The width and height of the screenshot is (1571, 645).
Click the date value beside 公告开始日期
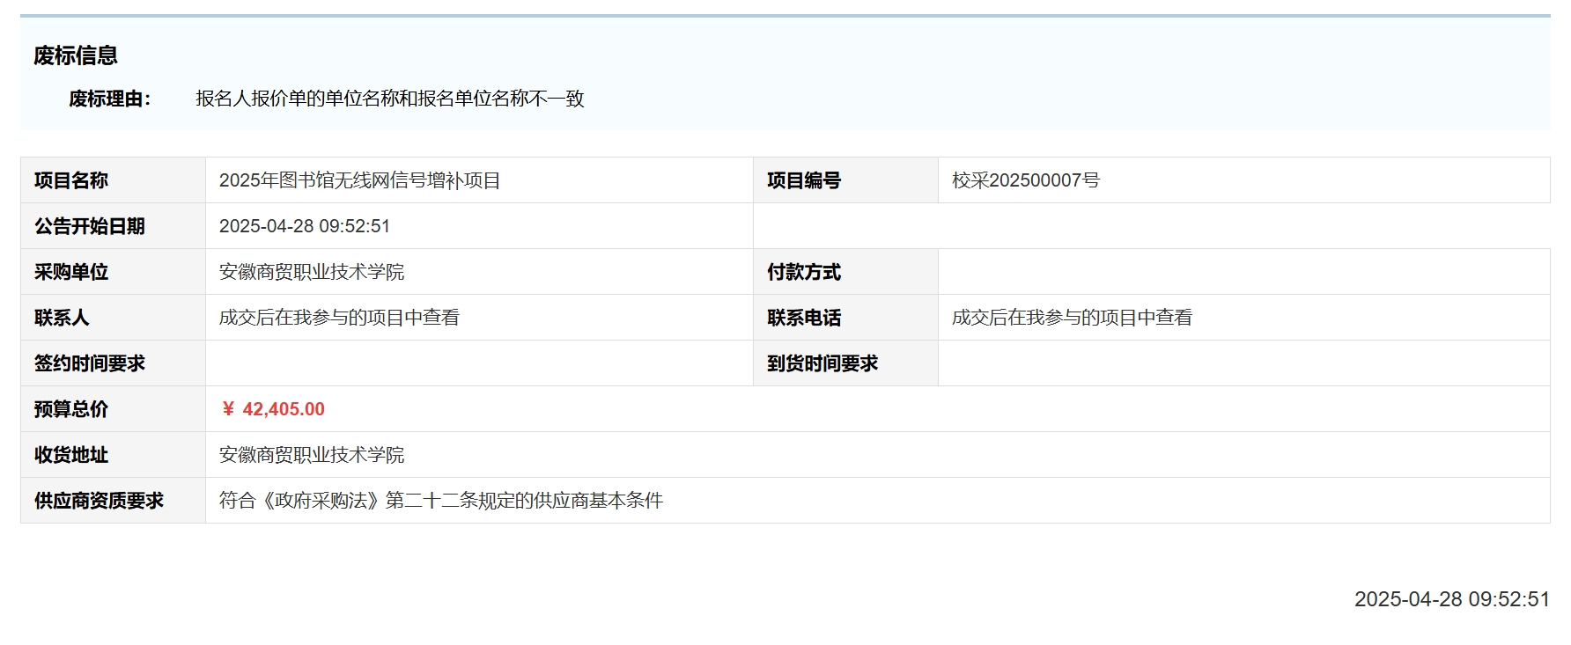coord(304,226)
